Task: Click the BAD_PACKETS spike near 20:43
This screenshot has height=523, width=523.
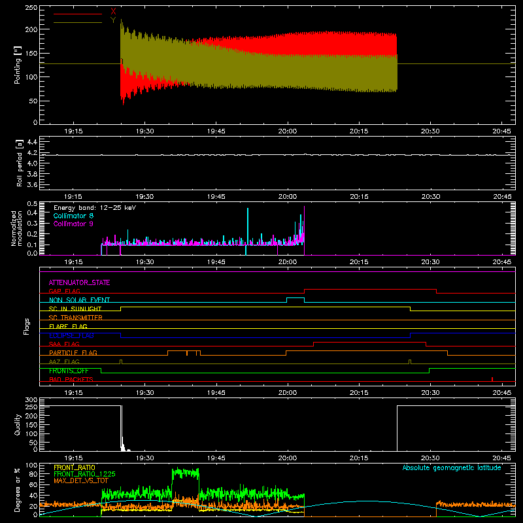Action: pos(492,379)
